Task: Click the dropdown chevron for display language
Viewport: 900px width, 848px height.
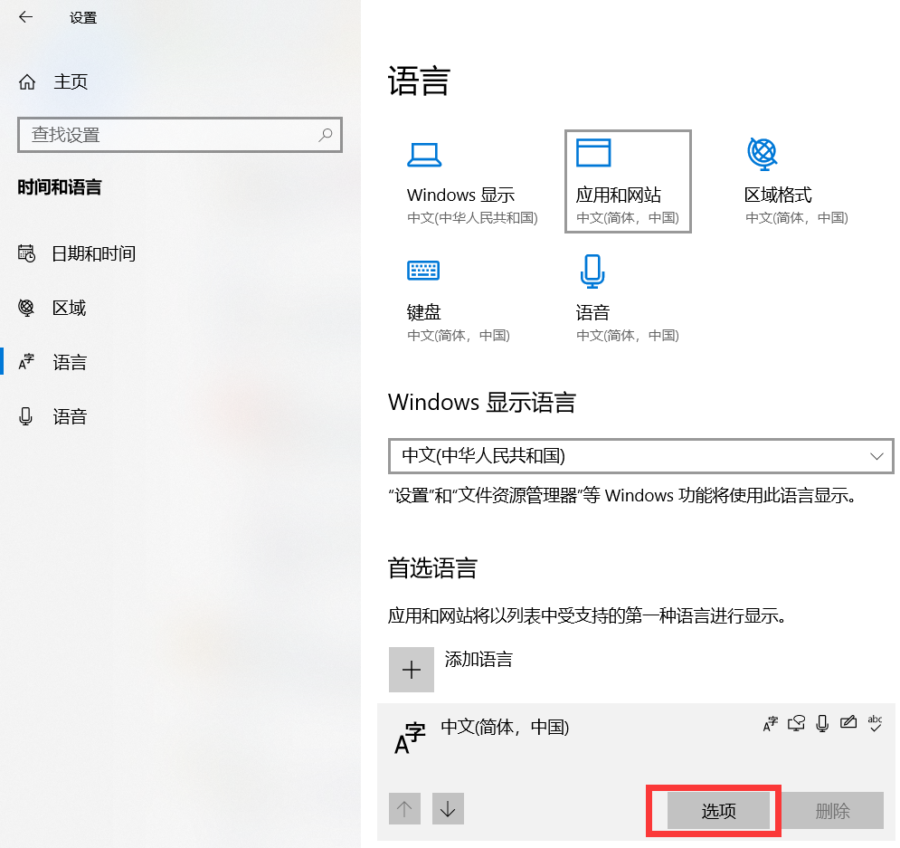Action: pos(876,456)
